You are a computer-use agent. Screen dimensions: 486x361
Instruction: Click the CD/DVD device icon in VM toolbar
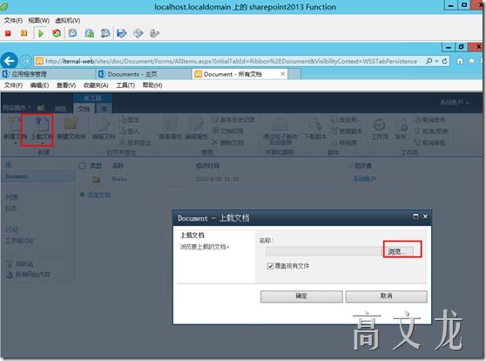pos(138,33)
